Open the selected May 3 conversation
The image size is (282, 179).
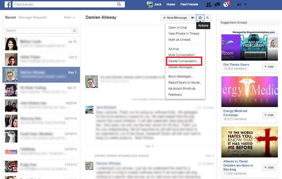(x=41, y=75)
